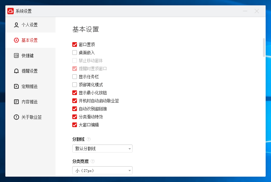Open the 内容推送 section
Screen dimensions: 271x182
(30, 102)
